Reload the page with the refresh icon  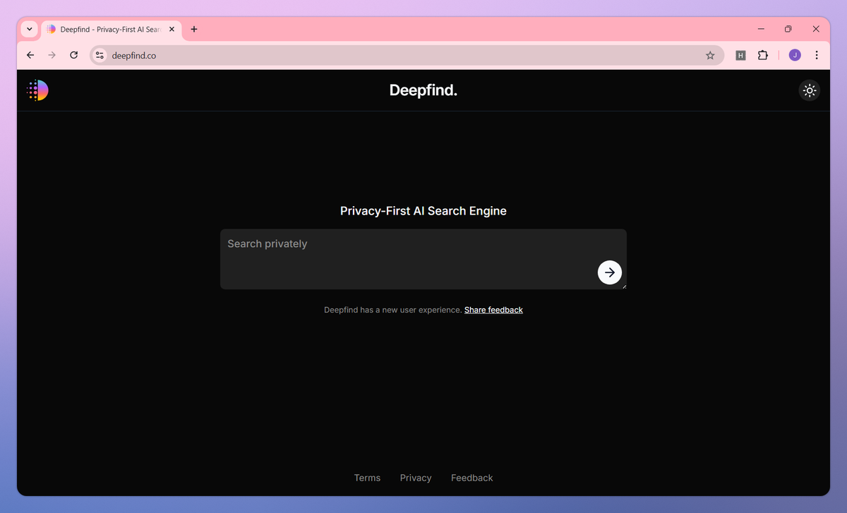click(x=73, y=55)
